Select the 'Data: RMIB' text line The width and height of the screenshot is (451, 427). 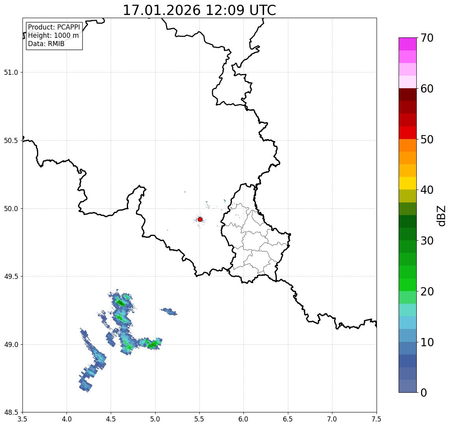click(x=46, y=44)
